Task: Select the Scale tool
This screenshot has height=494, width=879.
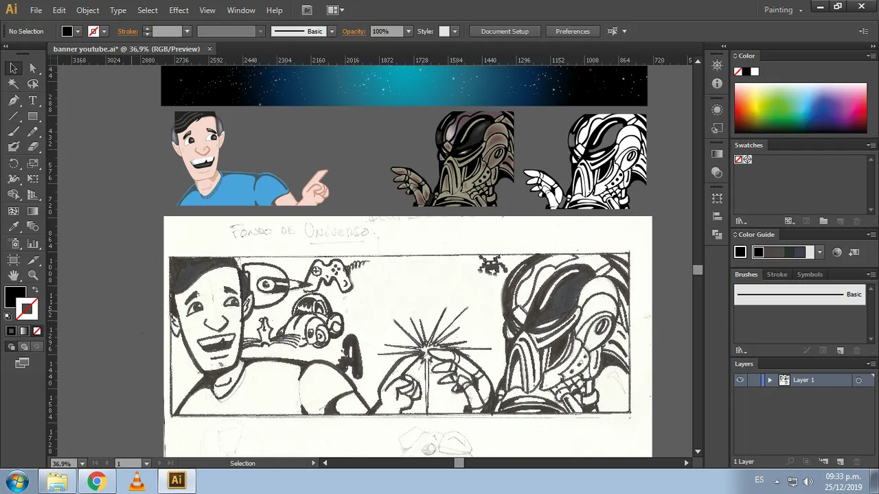Action: 33,163
